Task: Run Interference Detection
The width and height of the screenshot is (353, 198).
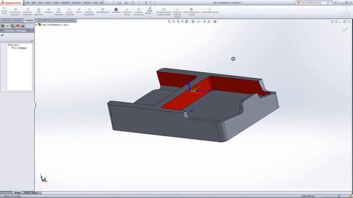Action: pyautogui.click(x=15, y=12)
